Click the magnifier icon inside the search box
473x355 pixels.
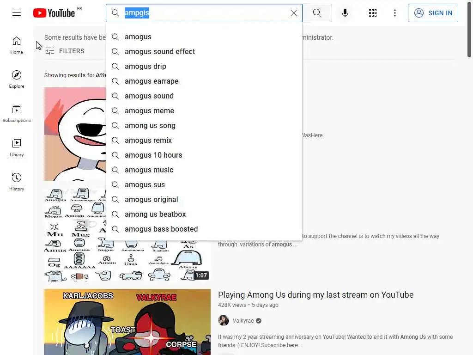point(115,13)
